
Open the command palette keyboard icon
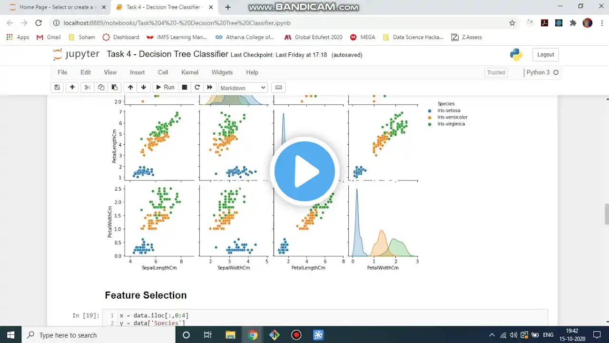[x=279, y=87]
